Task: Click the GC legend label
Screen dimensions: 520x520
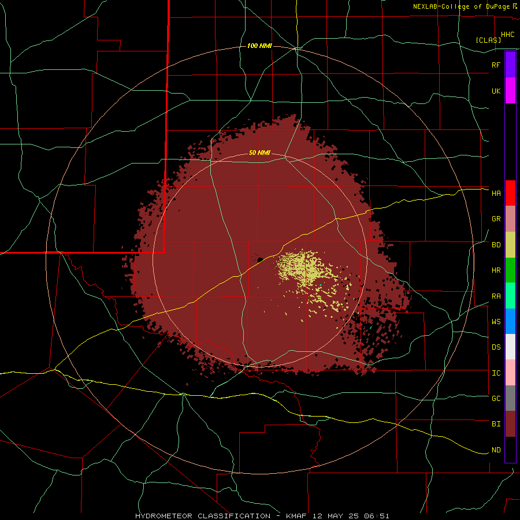Action: click(x=496, y=399)
